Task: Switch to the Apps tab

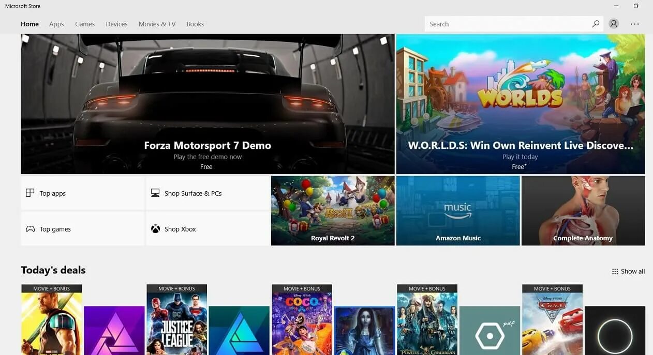Action: 56,24
